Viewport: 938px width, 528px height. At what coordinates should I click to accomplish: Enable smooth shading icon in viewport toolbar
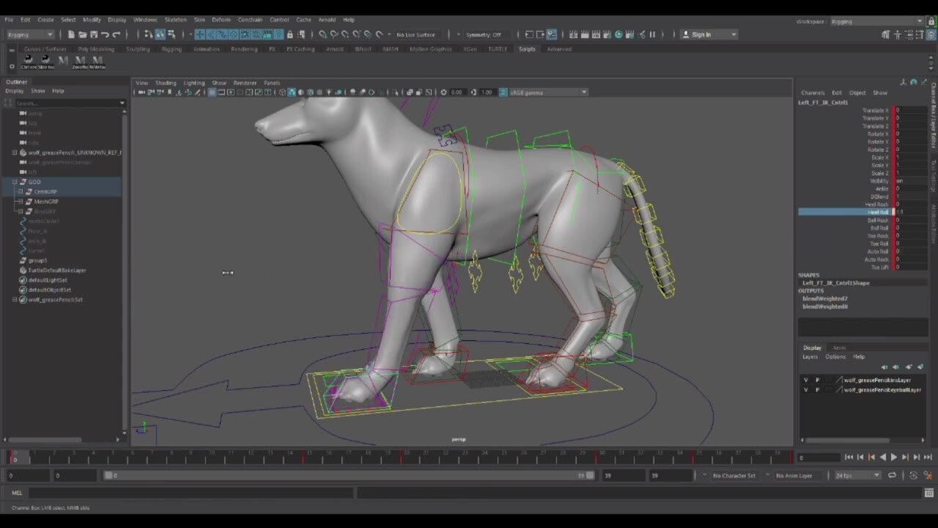[291, 92]
